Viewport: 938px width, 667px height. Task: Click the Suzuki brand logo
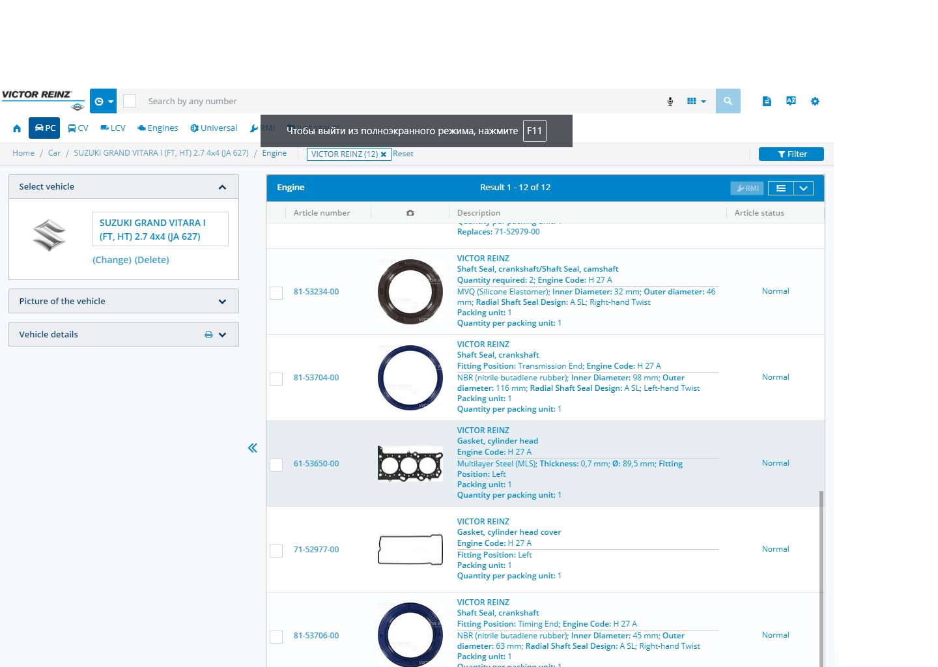(x=50, y=235)
